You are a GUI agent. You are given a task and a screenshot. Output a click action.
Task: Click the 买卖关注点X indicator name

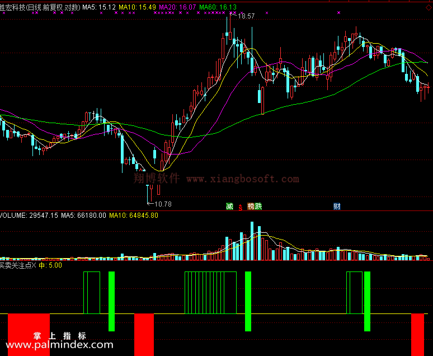point(18,265)
